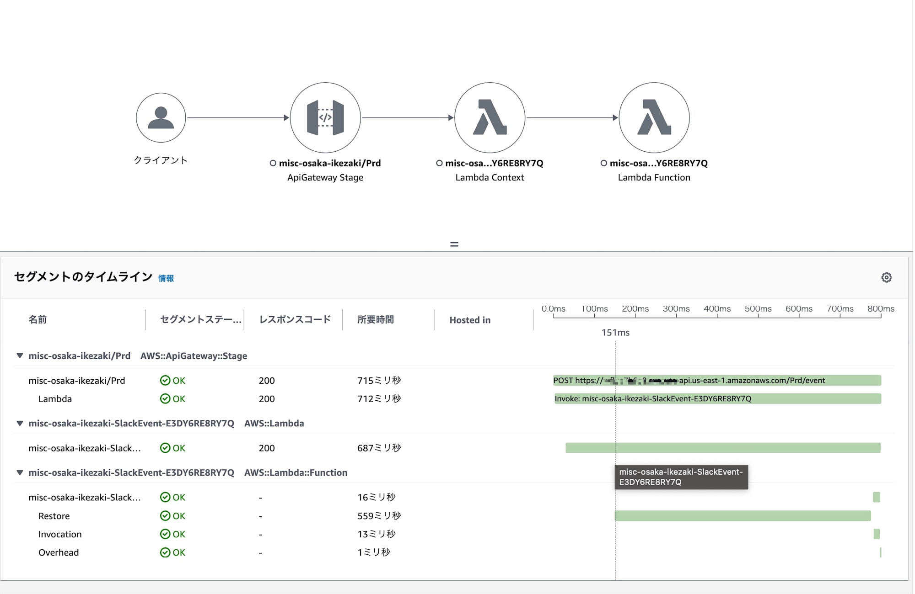Image resolution: width=915 pixels, height=594 pixels.
Task: Click the 1ミリ秒 duration value
Action: 373,552
